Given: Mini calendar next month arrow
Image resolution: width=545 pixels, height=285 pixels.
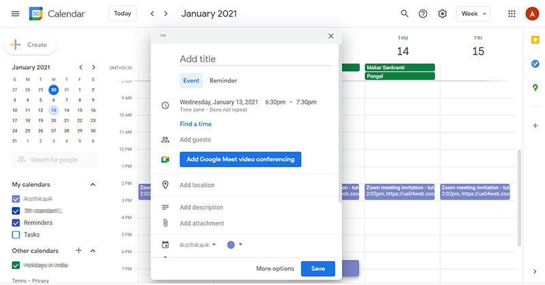Looking at the screenshot, I should tap(93, 67).
